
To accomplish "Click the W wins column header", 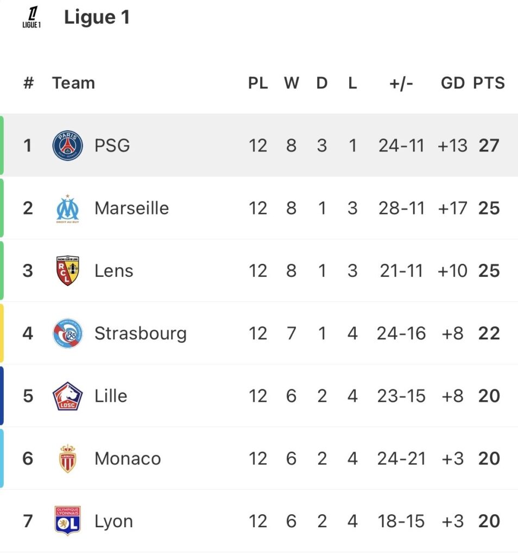I will pos(292,83).
